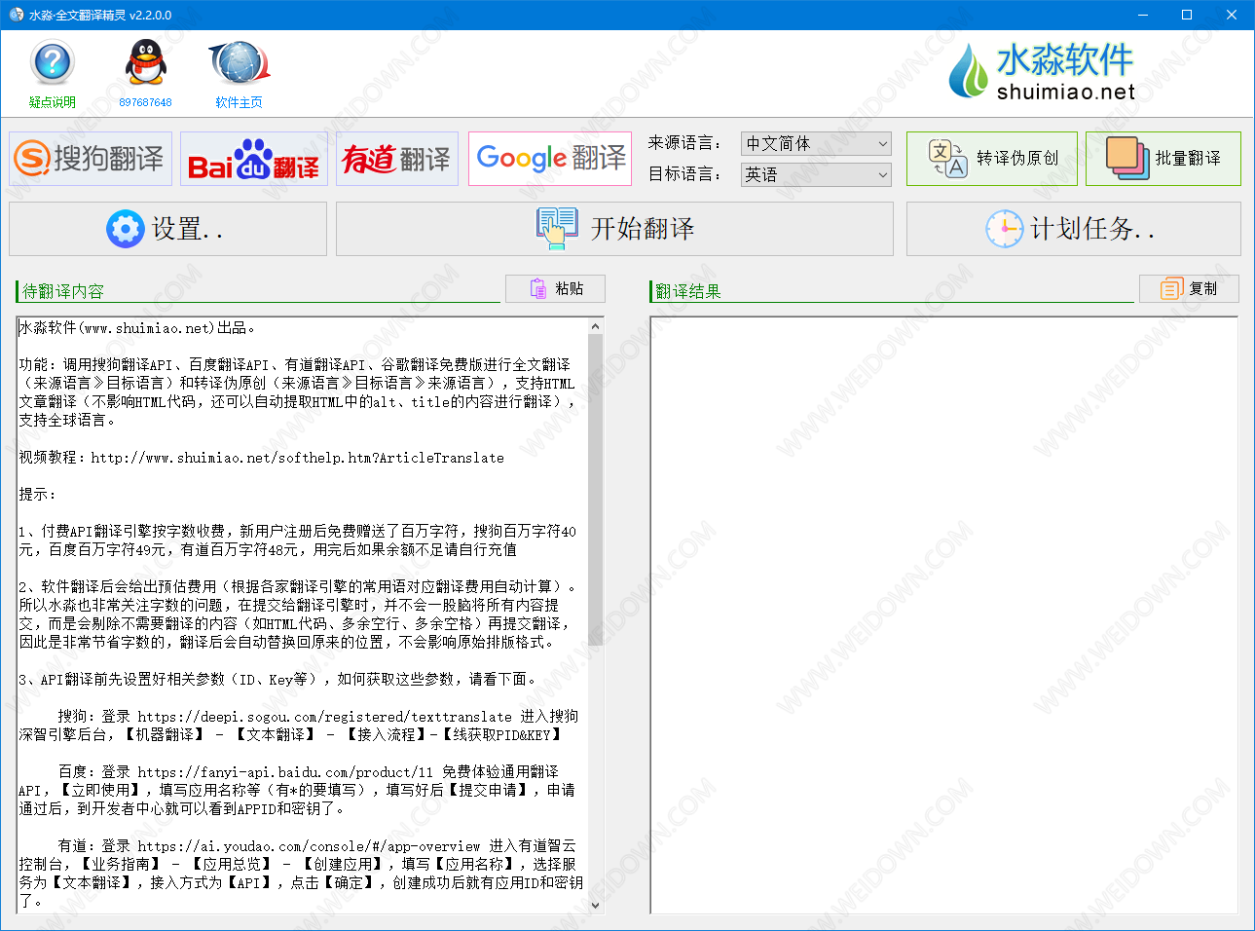Click 开始翻译 to start translating

614,229
